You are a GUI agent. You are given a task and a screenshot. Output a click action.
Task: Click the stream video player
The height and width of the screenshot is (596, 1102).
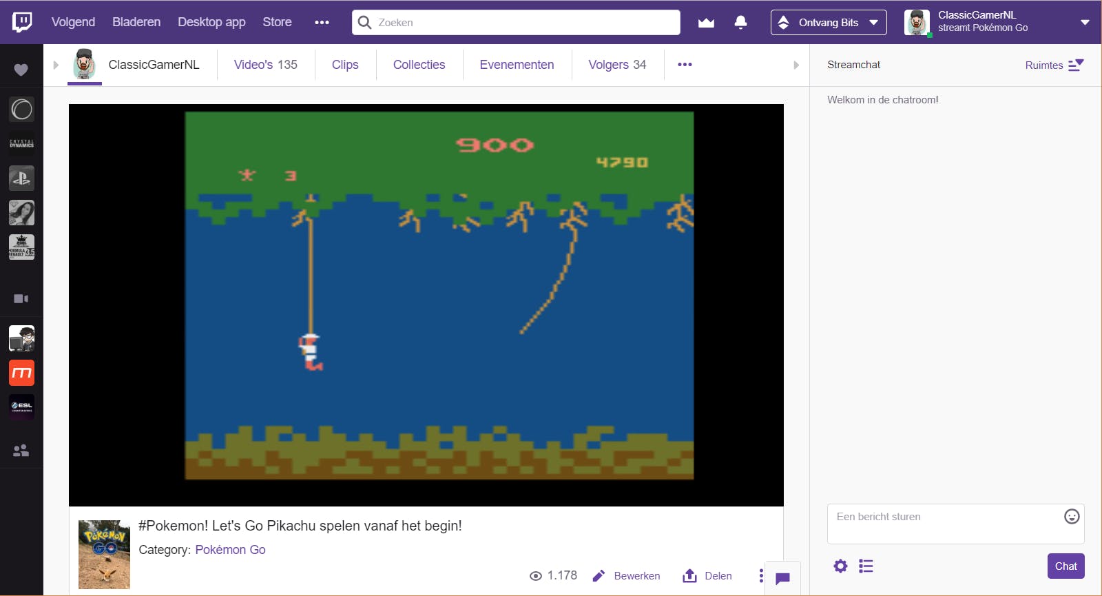tap(426, 305)
